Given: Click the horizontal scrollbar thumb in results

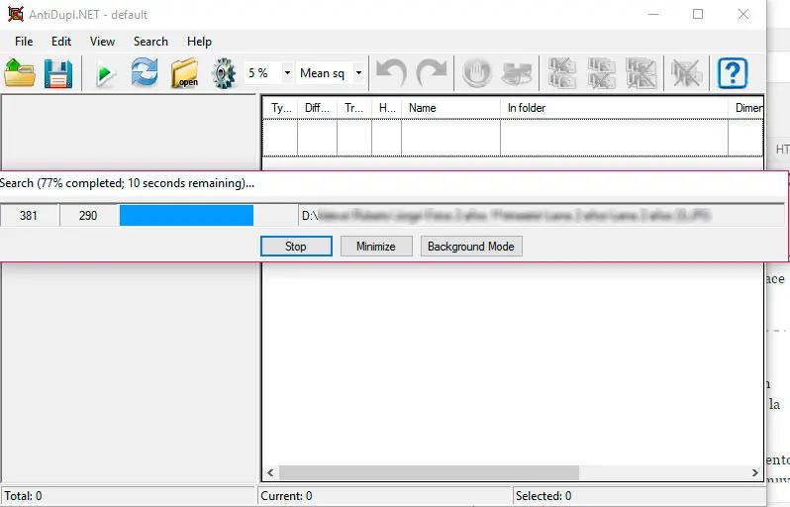Looking at the screenshot, I should 429,472.
